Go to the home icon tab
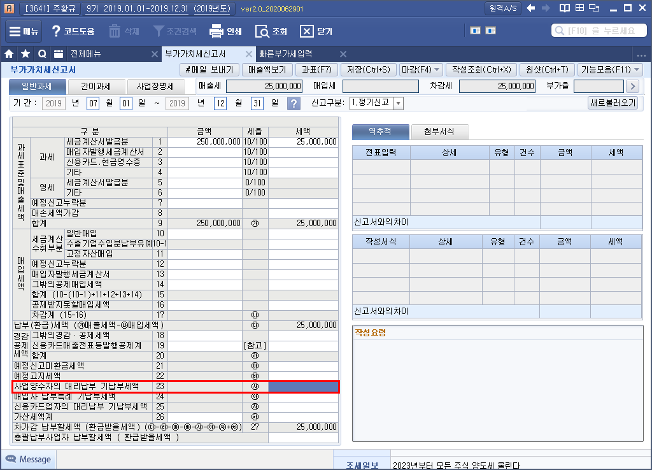The width and height of the screenshot is (652, 470). (x=9, y=53)
